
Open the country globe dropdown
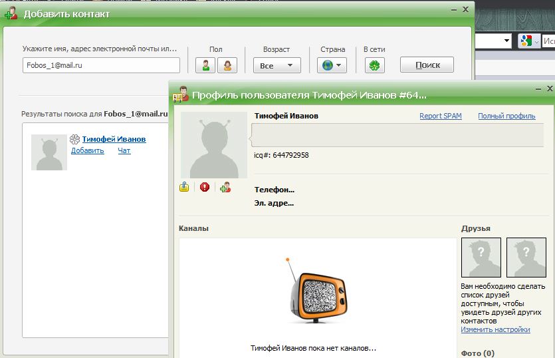click(x=332, y=65)
